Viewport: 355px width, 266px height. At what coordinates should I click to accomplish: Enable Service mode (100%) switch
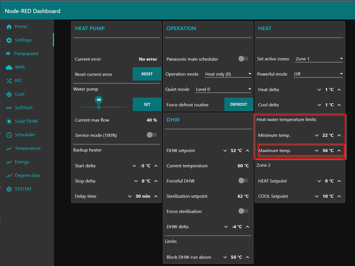[x=152, y=135]
